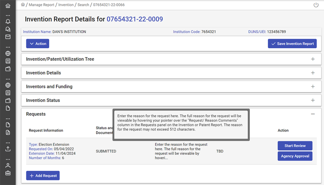Expand the Inventors and Funding section
The width and height of the screenshot is (324, 185).
tap(313, 87)
